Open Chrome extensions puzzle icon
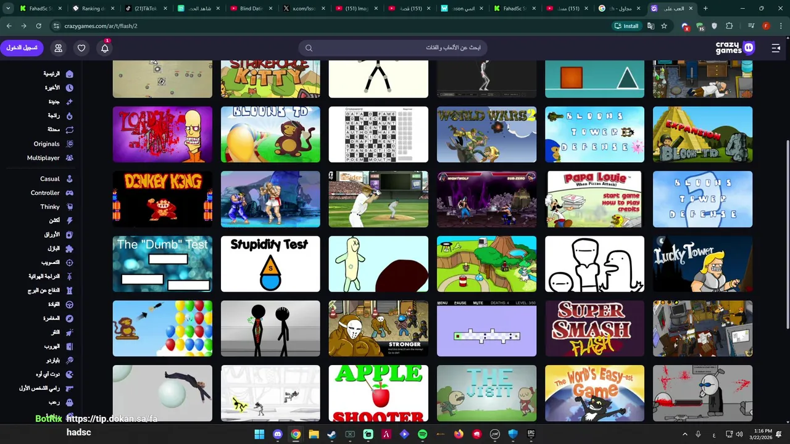Viewport: 790px width, 444px height. [730, 26]
